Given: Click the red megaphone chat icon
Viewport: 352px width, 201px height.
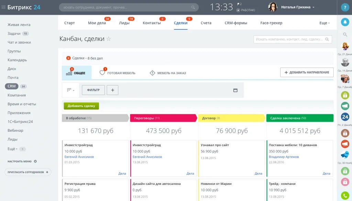Looking at the screenshot, I should coord(345,144).
